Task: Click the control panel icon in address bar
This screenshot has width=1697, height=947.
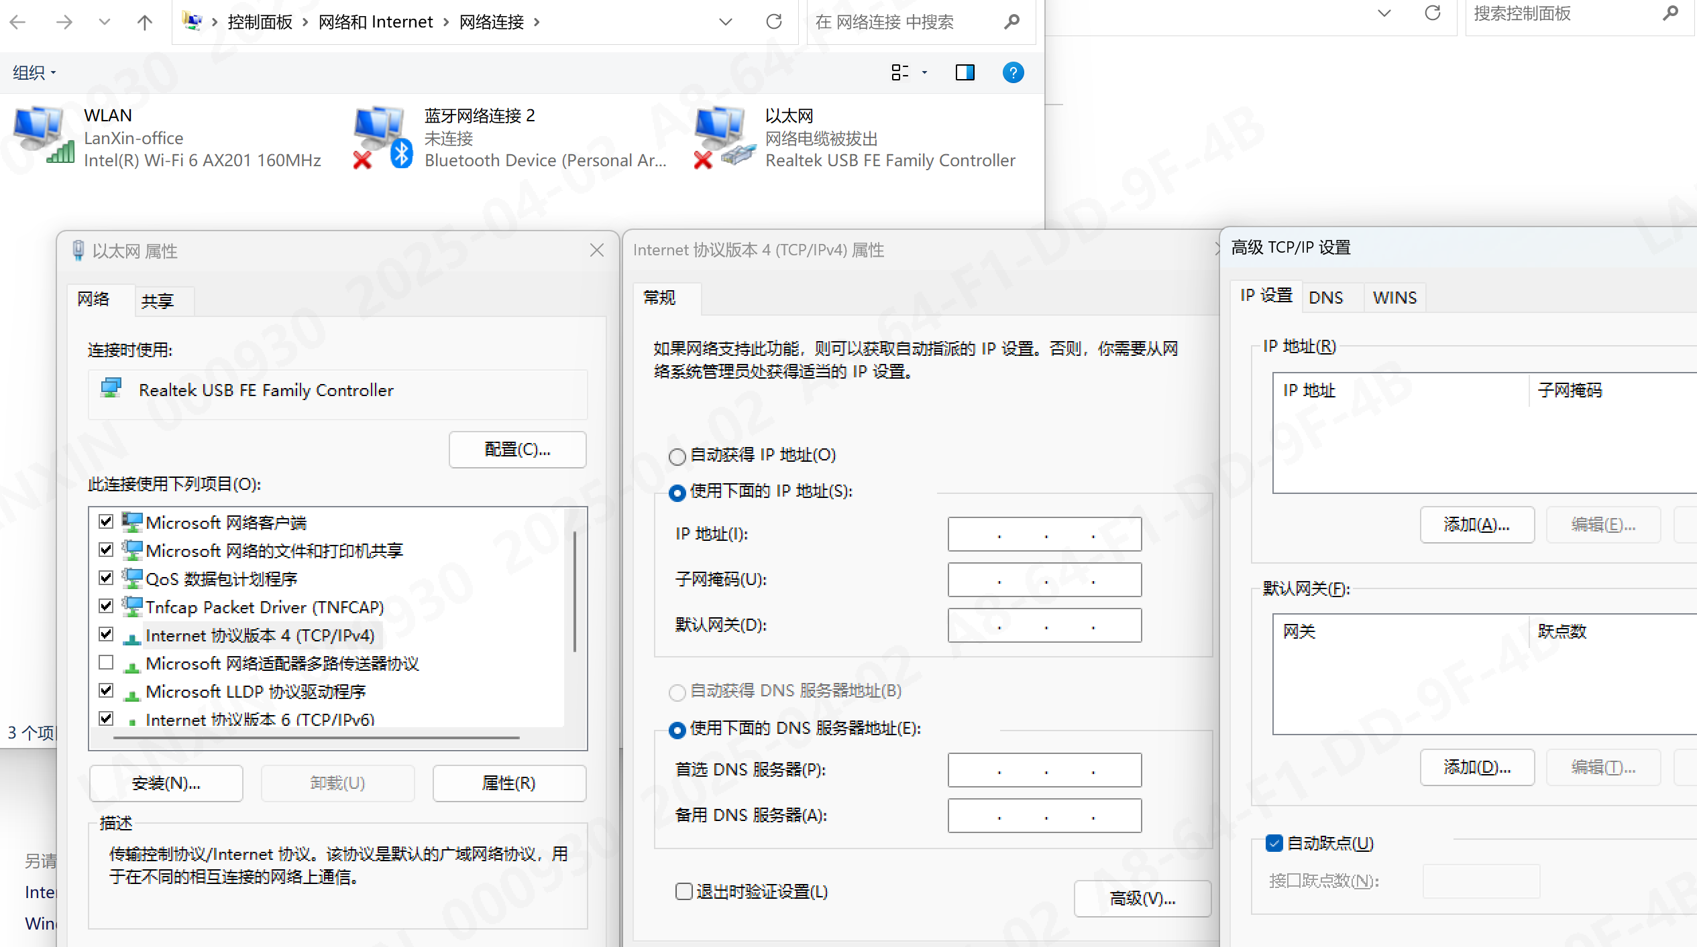Action: point(193,21)
